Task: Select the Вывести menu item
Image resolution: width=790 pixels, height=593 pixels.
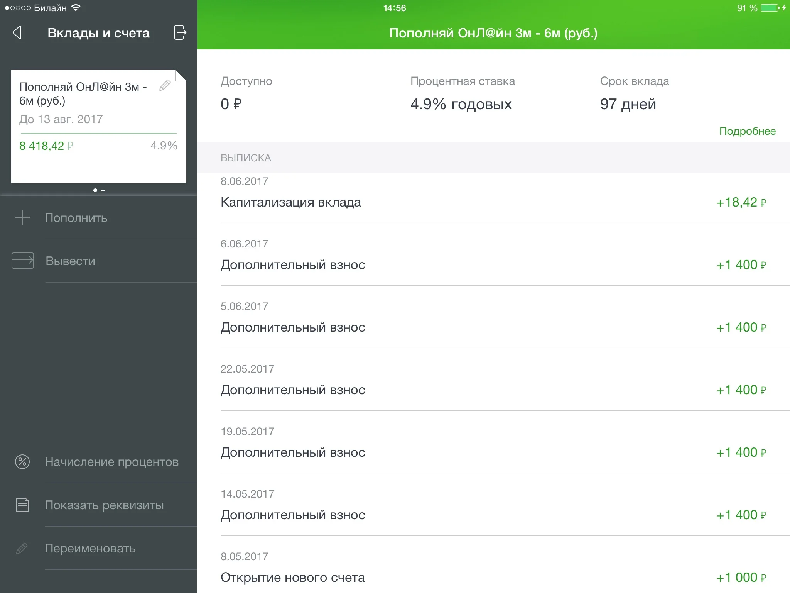Action: point(70,261)
